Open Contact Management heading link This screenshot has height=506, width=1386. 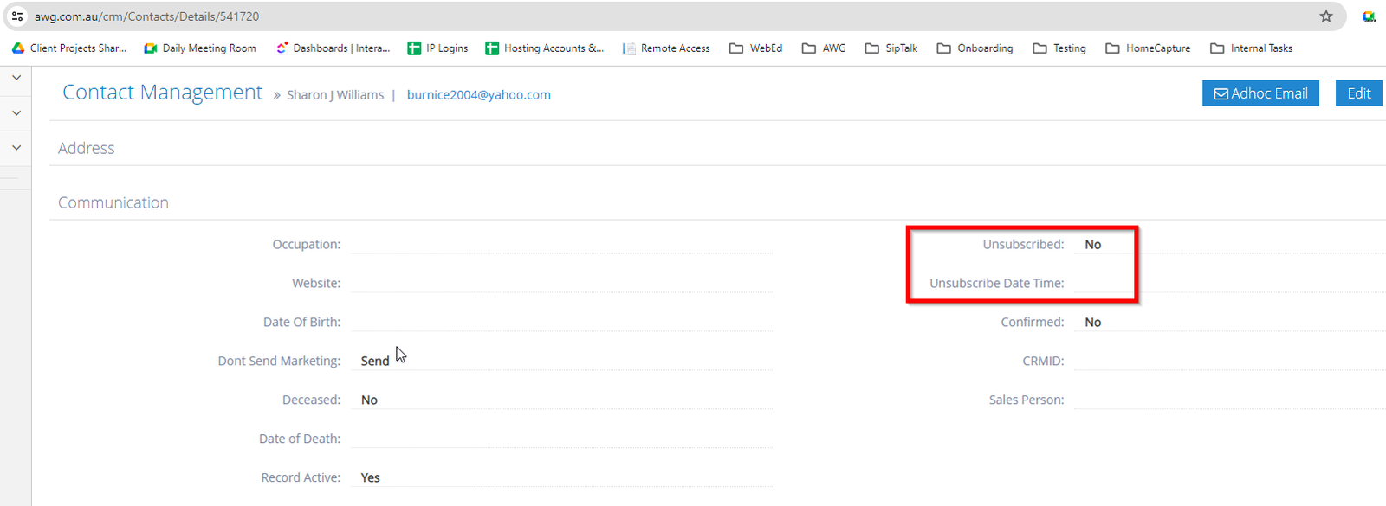[x=162, y=93]
